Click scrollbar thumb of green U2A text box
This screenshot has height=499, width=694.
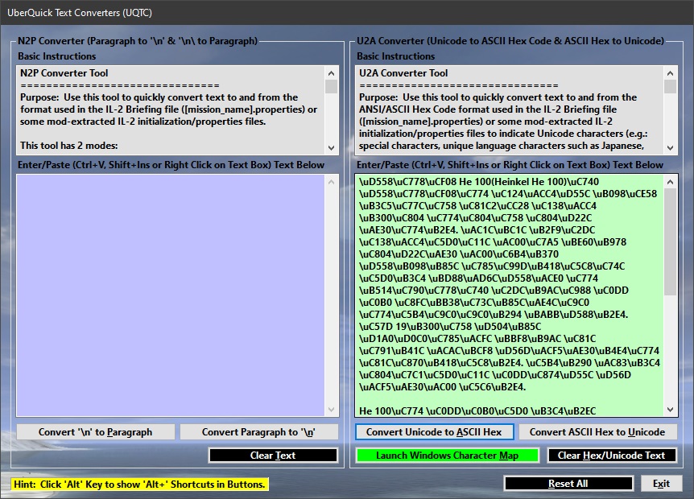pyautogui.click(x=671, y=241)
